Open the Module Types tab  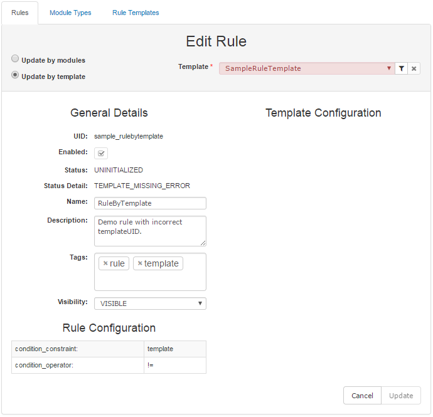pyautogui.click(x=70, y=13)
